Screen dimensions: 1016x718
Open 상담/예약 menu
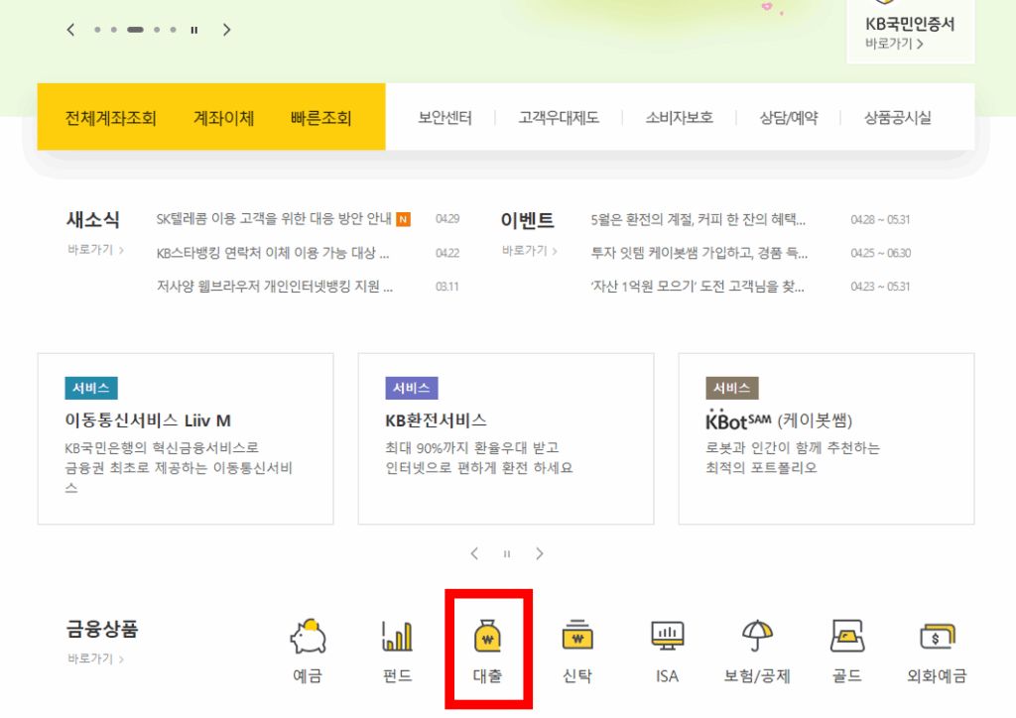click(x=789, y=118)
